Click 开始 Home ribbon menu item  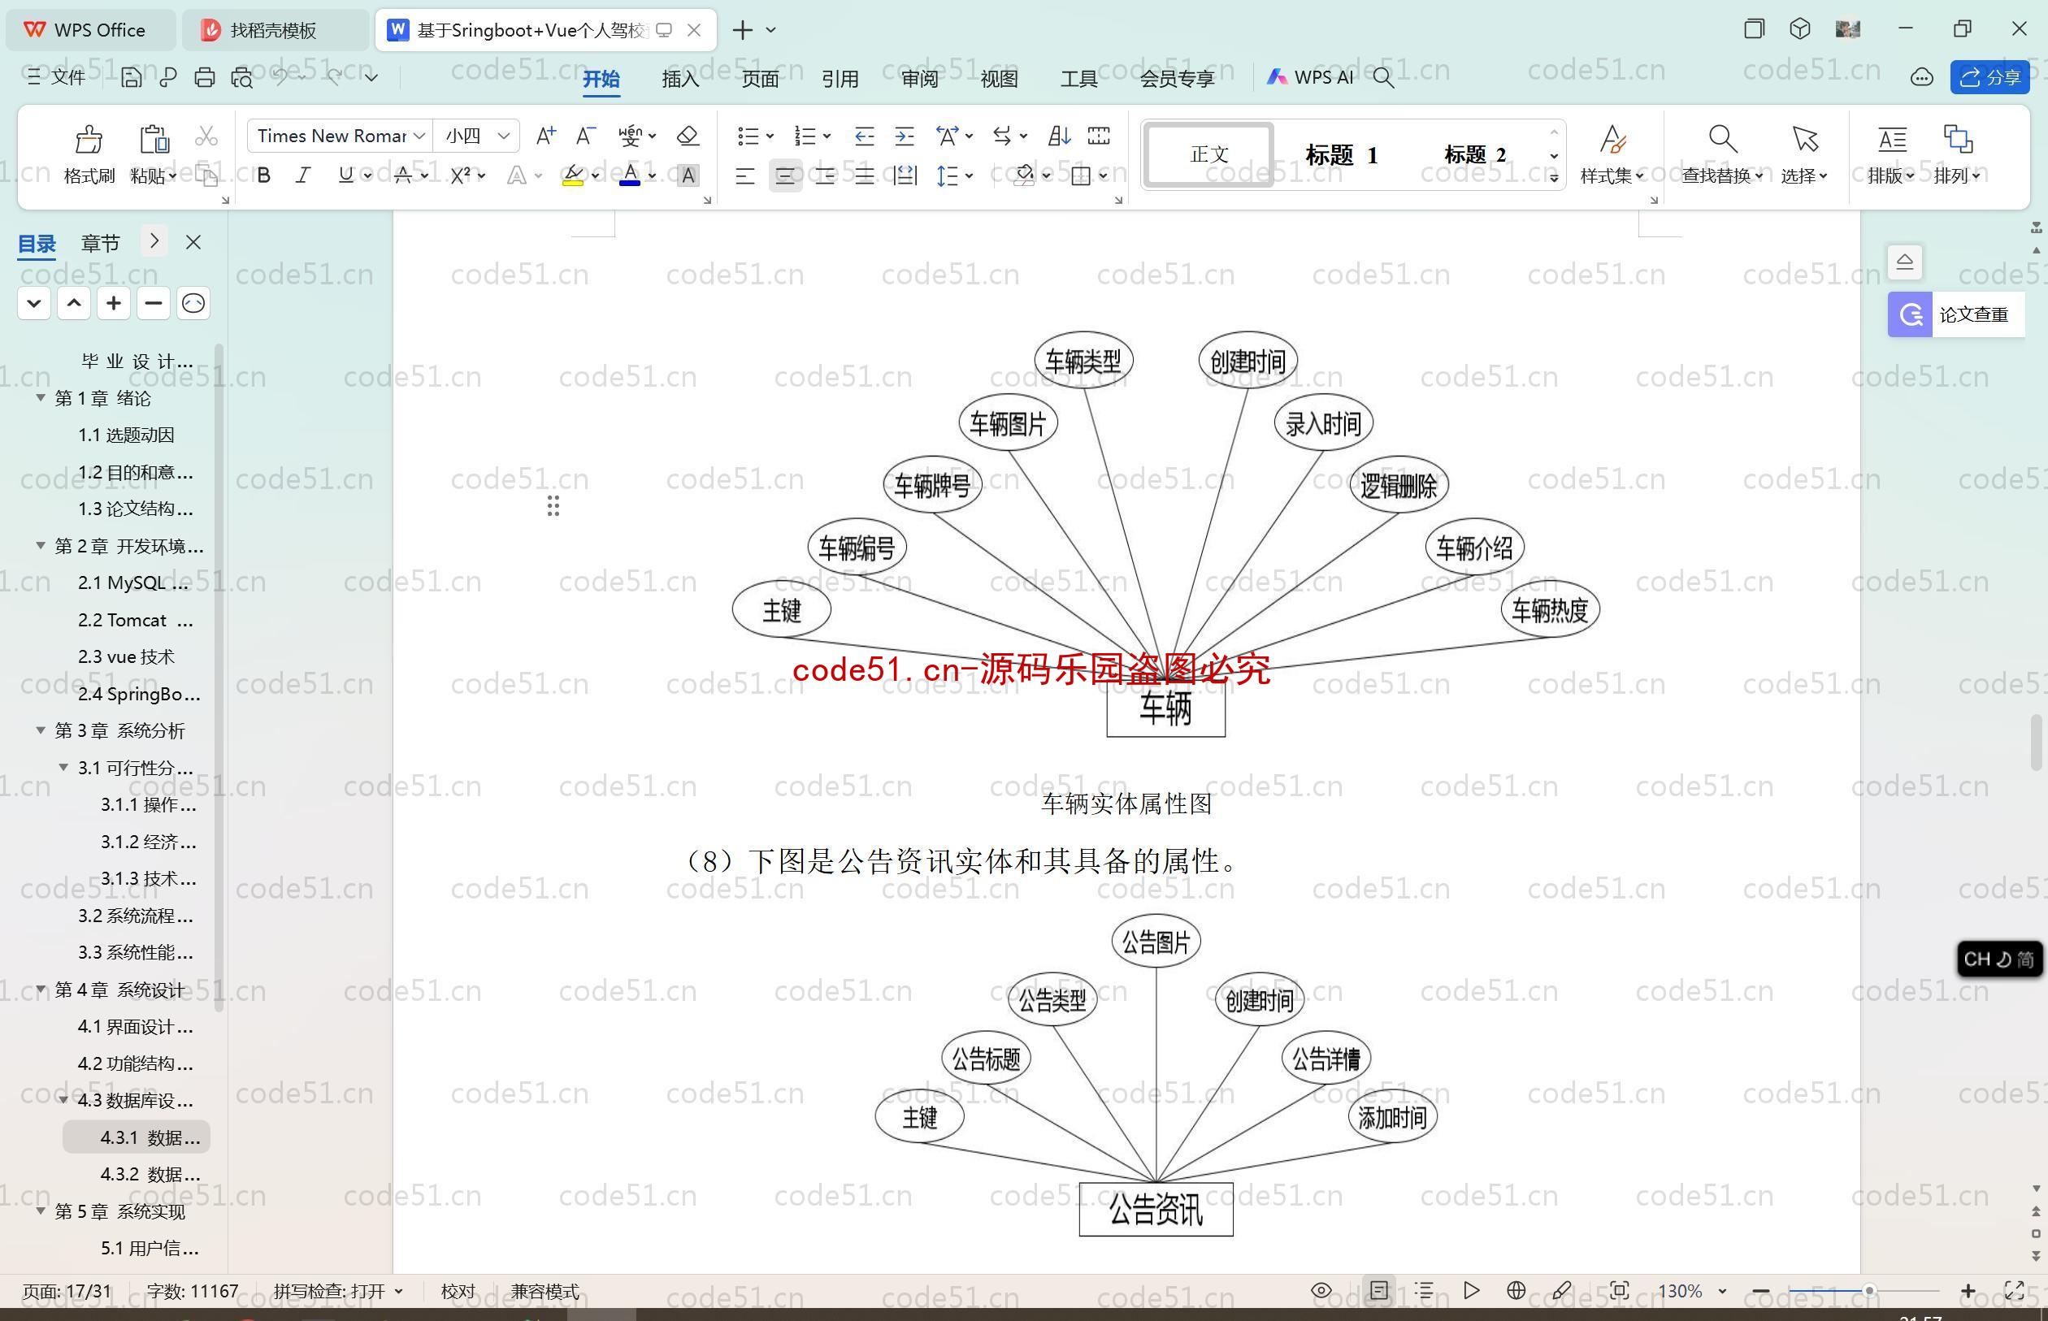603,76
